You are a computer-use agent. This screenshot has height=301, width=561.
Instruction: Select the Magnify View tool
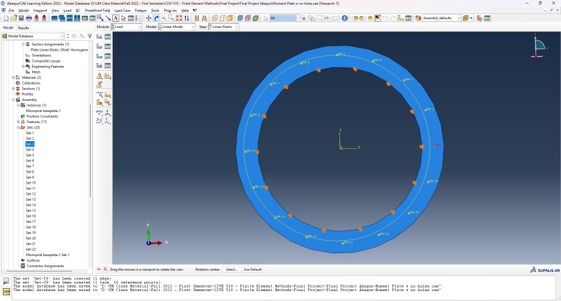tap(164, 18)
